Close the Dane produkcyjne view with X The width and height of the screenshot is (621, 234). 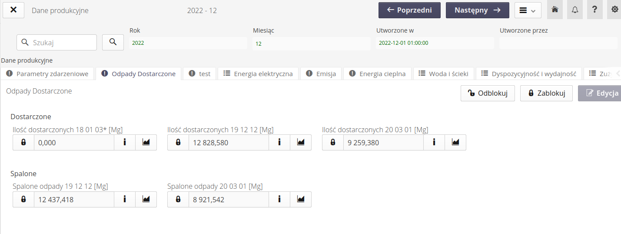(13, 10)
